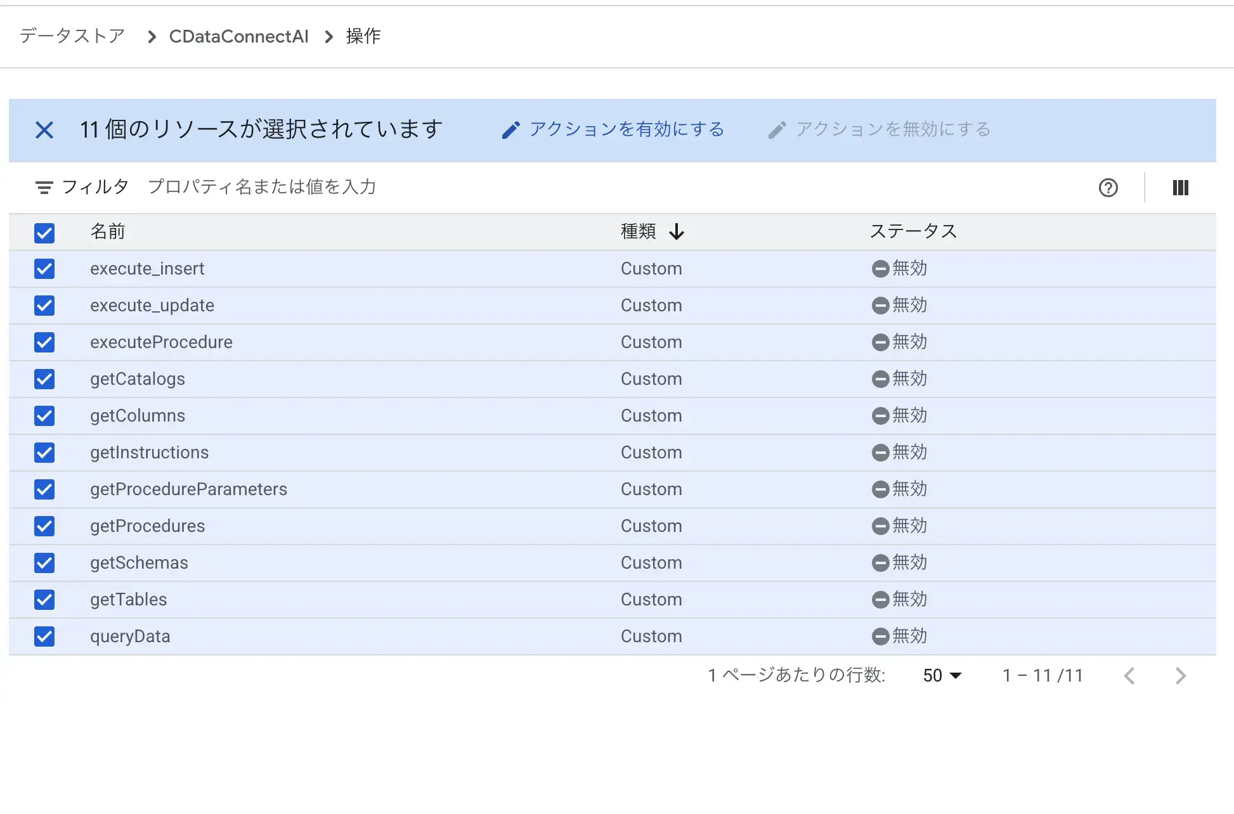Focus the filter property input field
Screen dimensions: 1234x814
click(262, 187)
